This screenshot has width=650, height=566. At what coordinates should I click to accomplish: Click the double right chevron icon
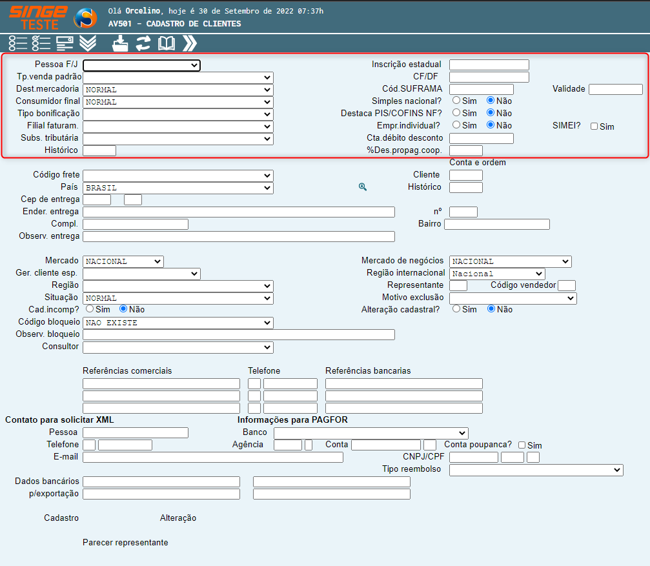190,43
